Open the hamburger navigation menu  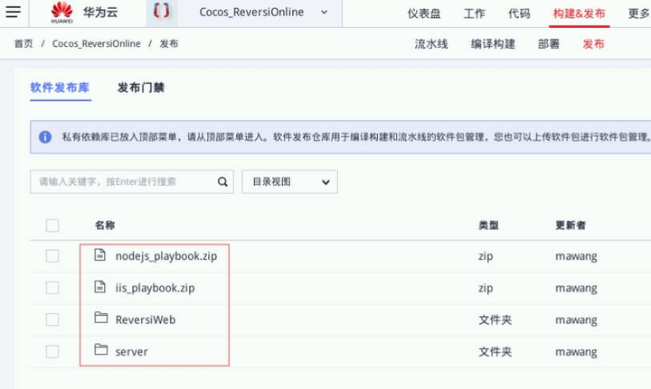(x=13, y=11)
